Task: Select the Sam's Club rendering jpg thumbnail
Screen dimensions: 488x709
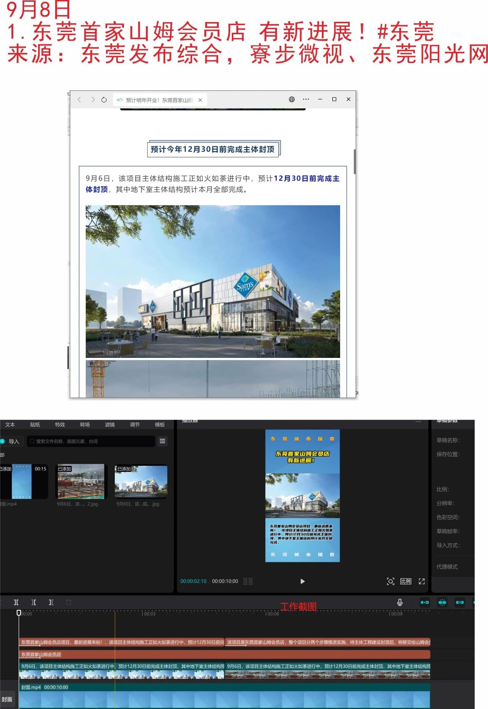Action: (141, 481)
